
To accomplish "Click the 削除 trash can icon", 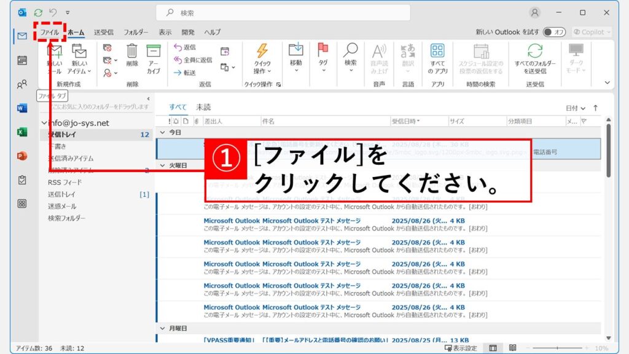I will point(132,55).
